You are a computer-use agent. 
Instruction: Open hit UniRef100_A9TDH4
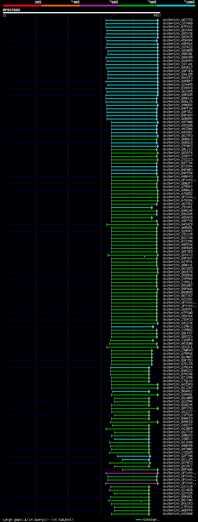click(x=178, y=129)
